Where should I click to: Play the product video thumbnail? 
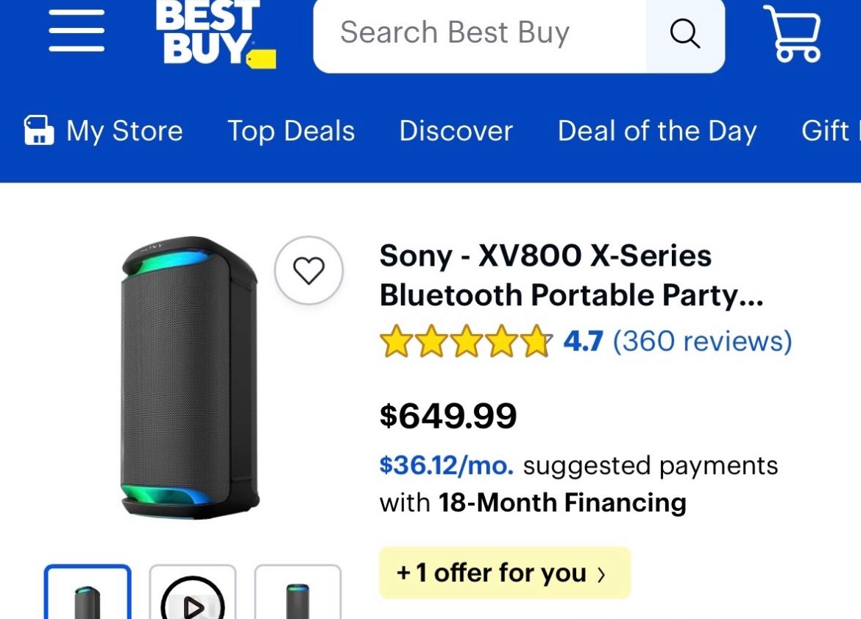[x=194, y=602]
